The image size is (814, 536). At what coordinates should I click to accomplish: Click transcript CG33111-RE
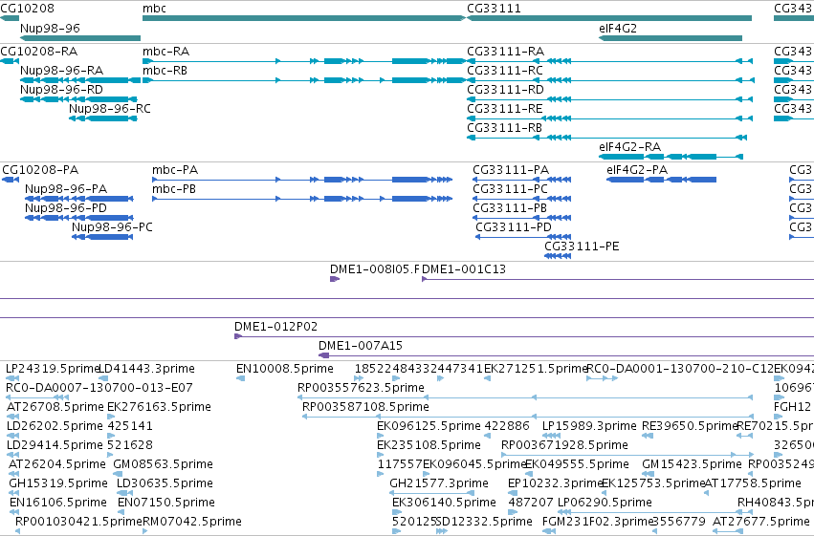tap(609, 118)
